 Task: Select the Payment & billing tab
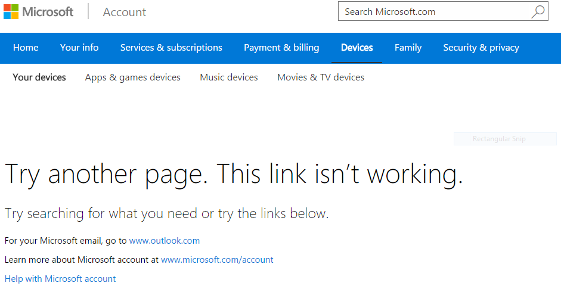click(281, 48)
